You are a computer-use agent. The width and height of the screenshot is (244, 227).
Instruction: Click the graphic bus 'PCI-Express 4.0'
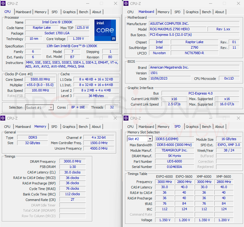pyautogui.click(x=200, y=93)
